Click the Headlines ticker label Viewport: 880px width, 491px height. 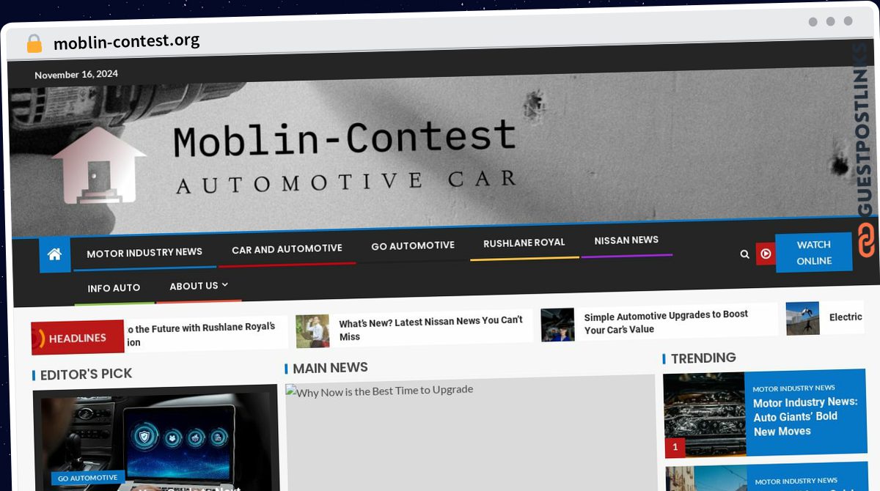[x=78, y=338]
